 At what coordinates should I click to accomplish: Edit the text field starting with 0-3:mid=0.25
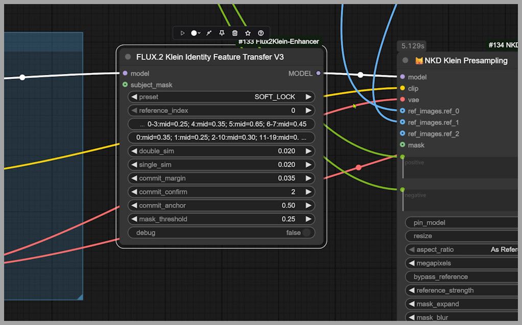[221, 124]
